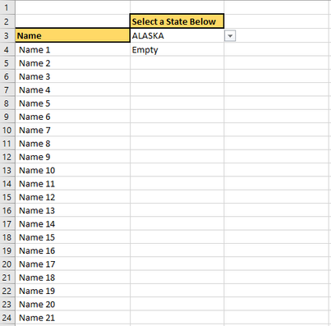Select cell 'Name 14'
Viewport: 331px width, 326px height.
[72, 224]
